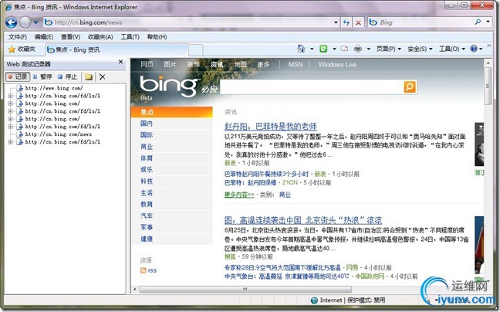This screenshot has width=500, height=312.
Task: Click the 地图 navigation link on Bing
Action: point(241,64)
